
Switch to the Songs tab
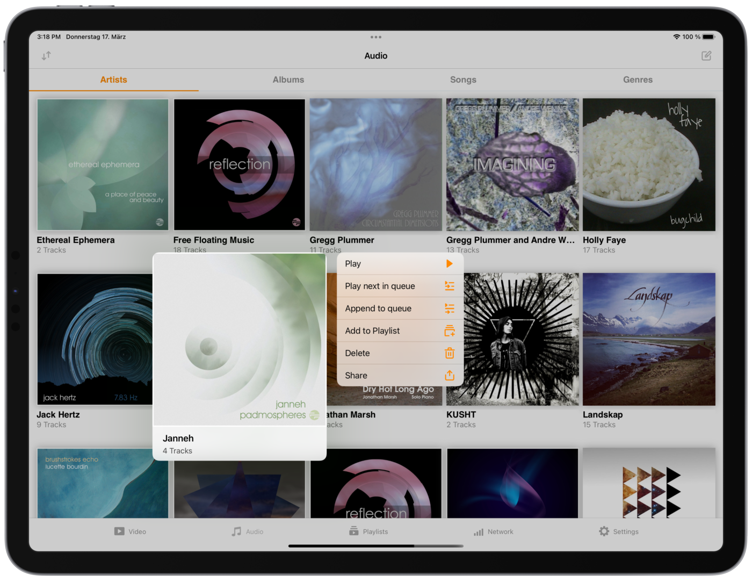click(463, 80)
